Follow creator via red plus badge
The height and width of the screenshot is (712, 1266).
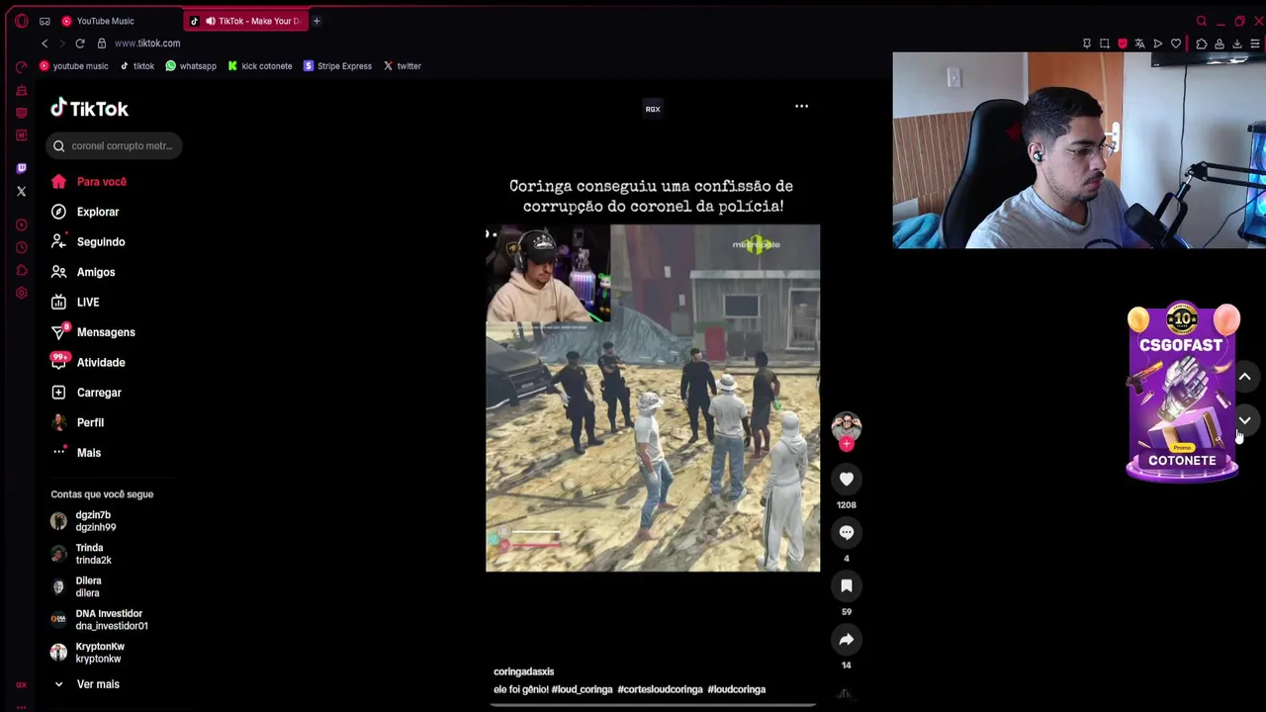tap(847, 445)
